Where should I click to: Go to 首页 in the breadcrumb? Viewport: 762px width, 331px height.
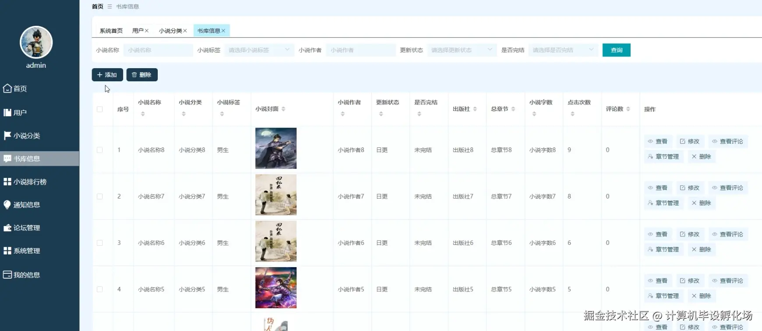97,7
